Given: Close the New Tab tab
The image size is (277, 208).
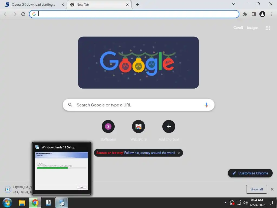Looking at the screenshot, I should coord(127,5).
